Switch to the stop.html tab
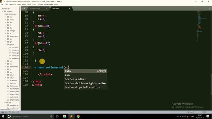The height and width of the screenshot is (119, 212). tap(61, 8)
